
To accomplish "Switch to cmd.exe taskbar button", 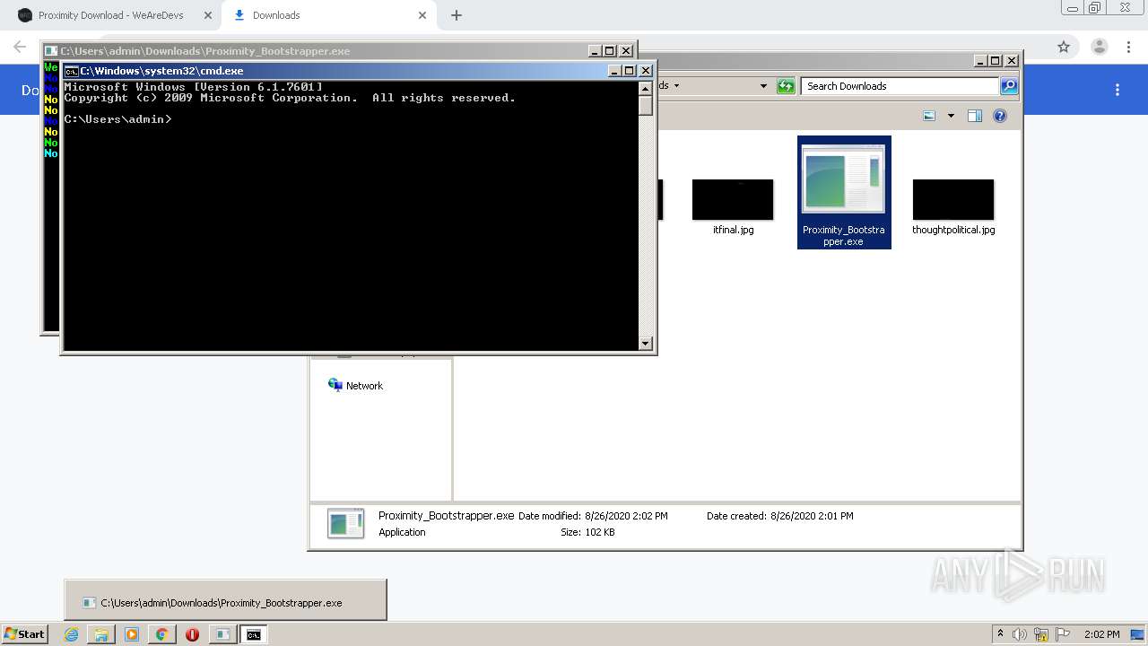I will (254, 634).
